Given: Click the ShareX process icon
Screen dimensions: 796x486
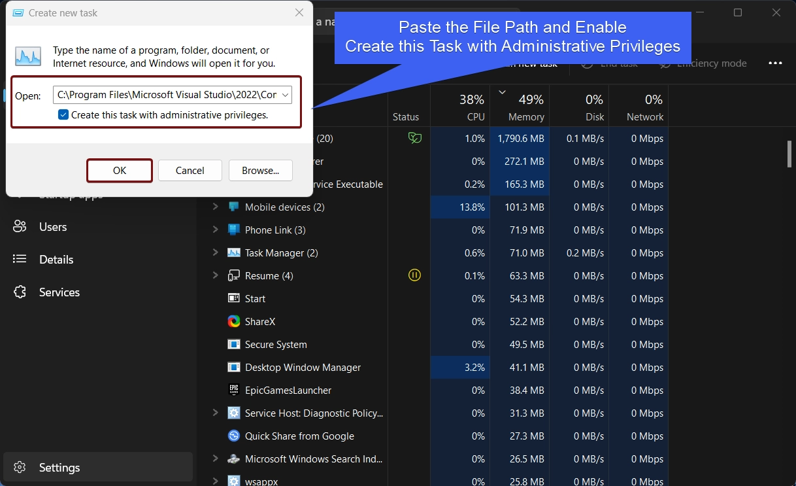Looking at the screenshot, I should point(233,321).
